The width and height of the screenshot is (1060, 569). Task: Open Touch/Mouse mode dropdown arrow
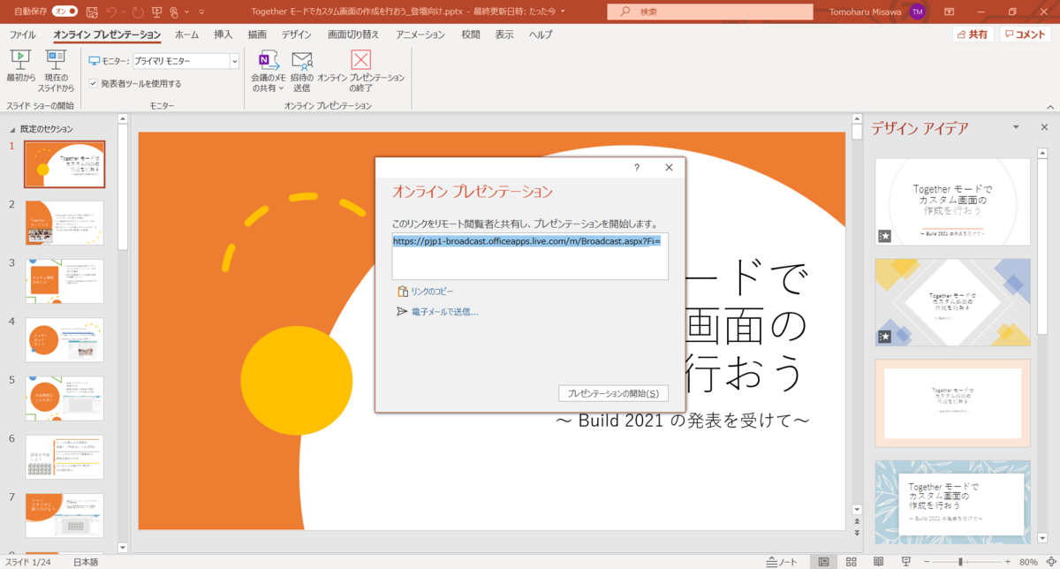[185, 12]
